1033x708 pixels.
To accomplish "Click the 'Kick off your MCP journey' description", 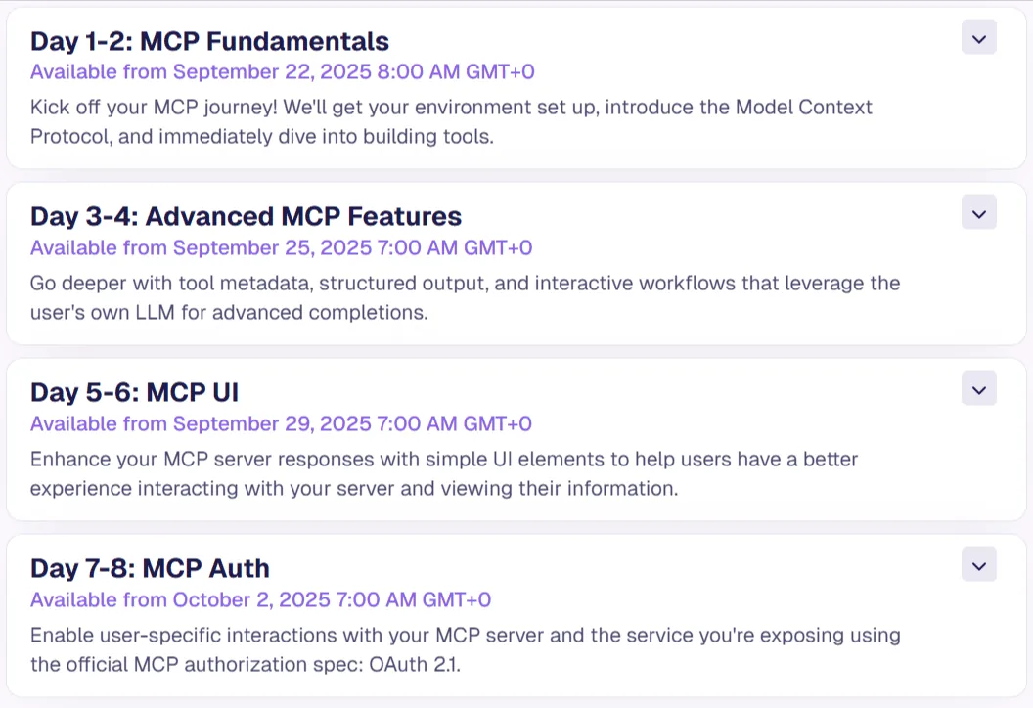I will [451, 122].
